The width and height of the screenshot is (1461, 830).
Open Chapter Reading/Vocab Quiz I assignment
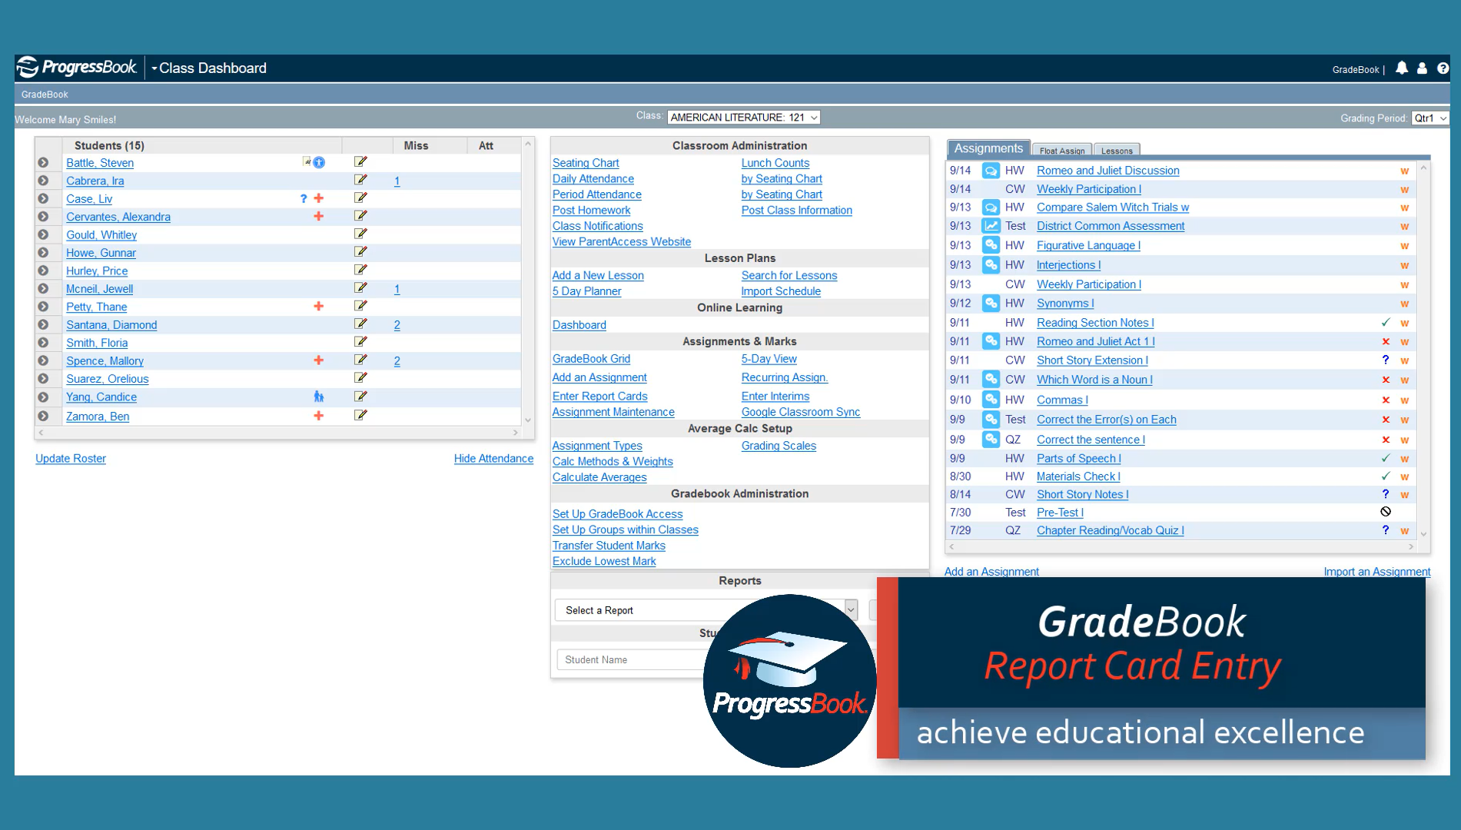[x=1110, y=530]
